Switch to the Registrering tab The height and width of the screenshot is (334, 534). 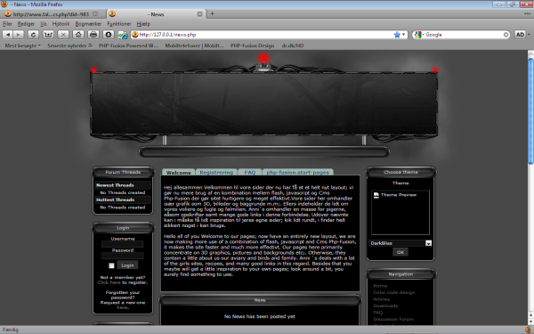[216, 172]
